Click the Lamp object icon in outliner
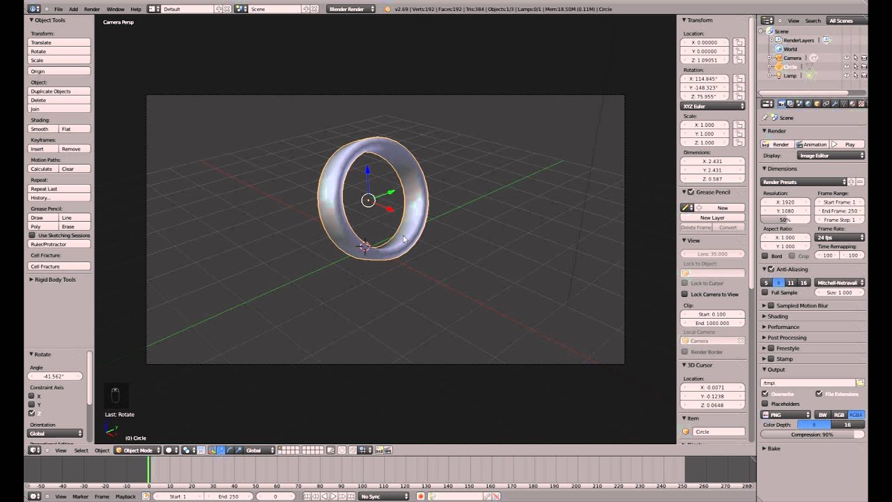892x502 pixels. pos(778,75)
